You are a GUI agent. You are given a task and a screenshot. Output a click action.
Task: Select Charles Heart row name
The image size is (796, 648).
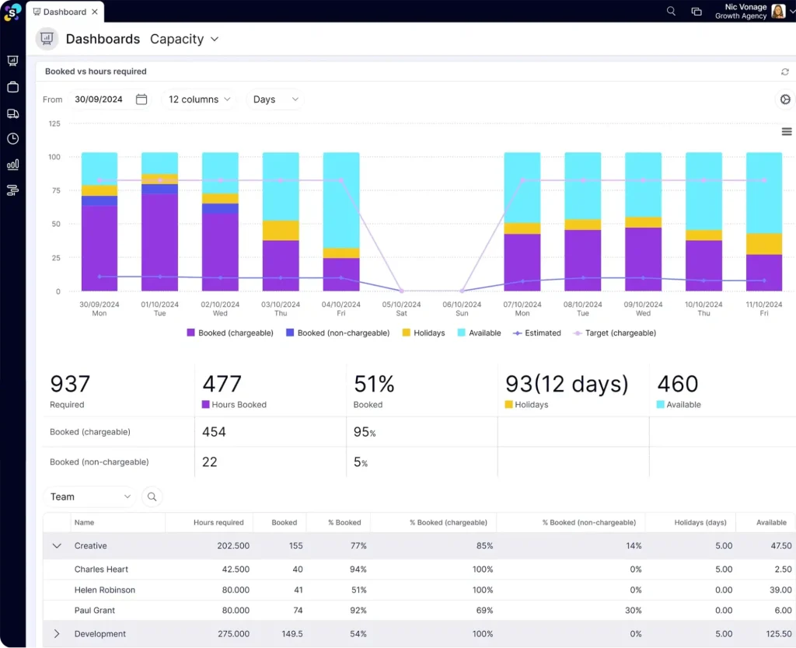101,570
